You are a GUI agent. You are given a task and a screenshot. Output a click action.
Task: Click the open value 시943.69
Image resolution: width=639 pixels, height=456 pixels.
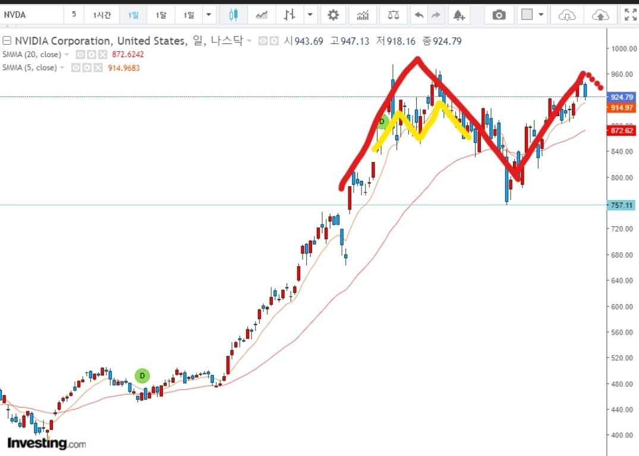pos(304,41)
